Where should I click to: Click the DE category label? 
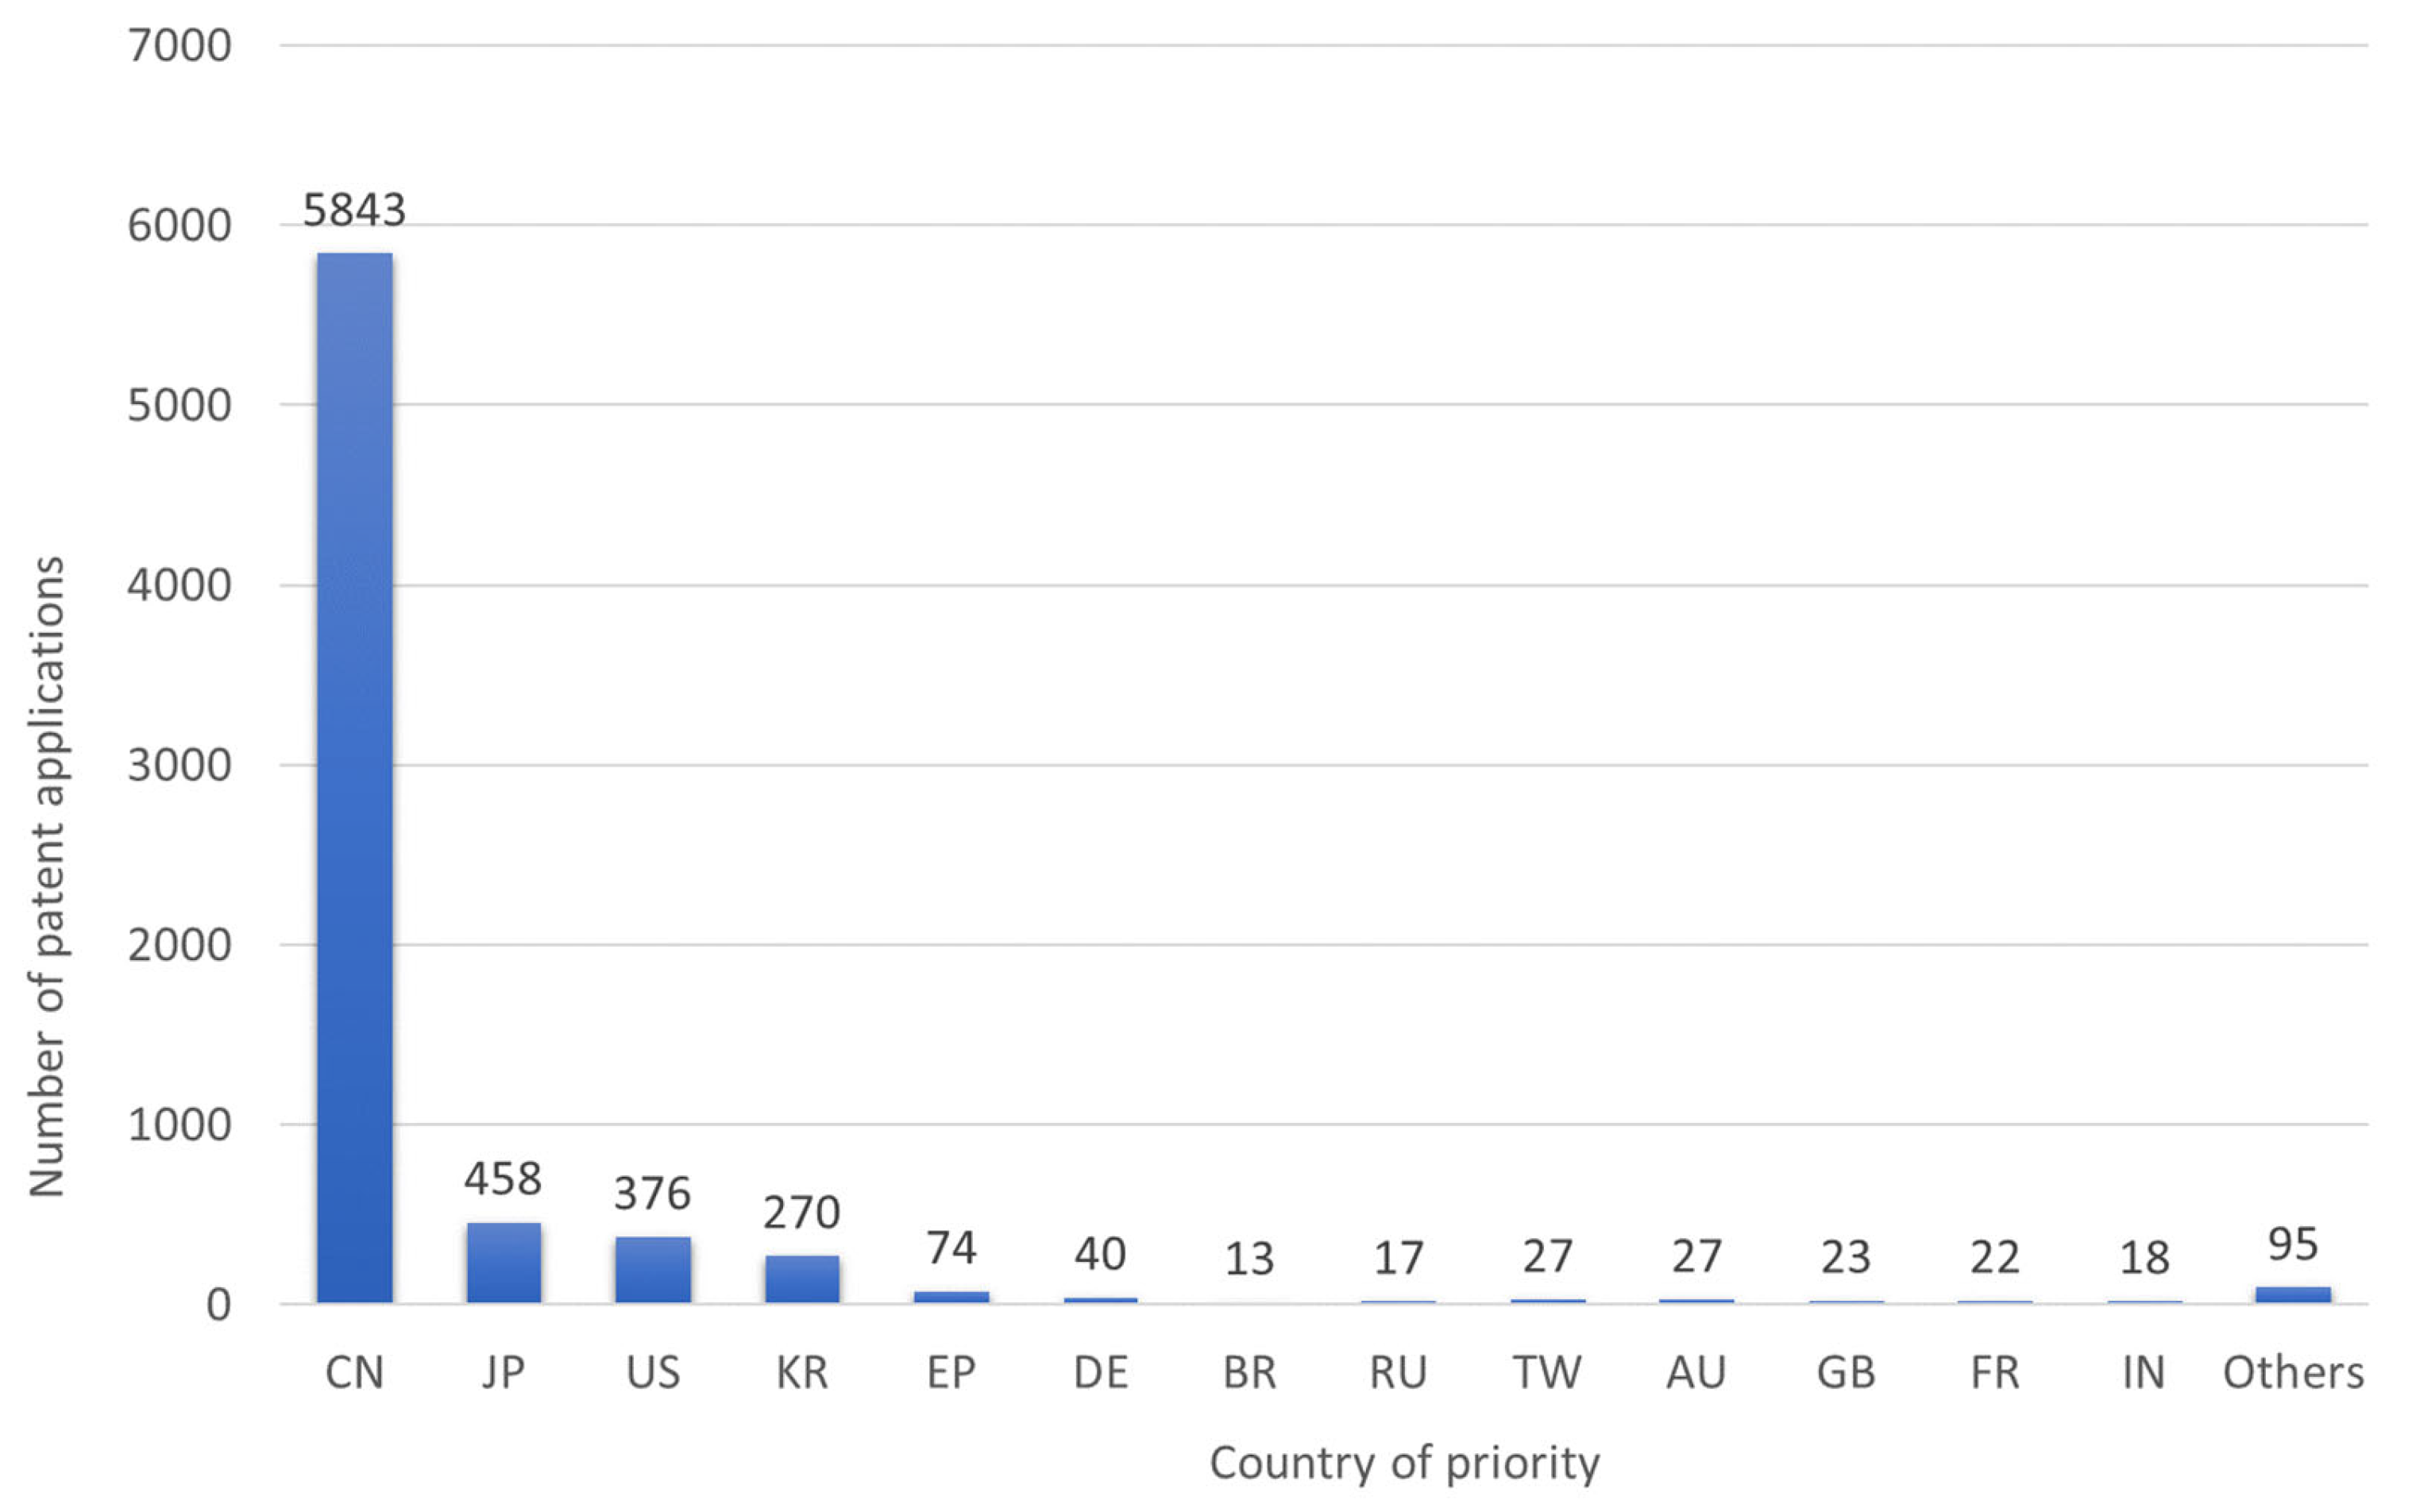click(1100, 1372)
